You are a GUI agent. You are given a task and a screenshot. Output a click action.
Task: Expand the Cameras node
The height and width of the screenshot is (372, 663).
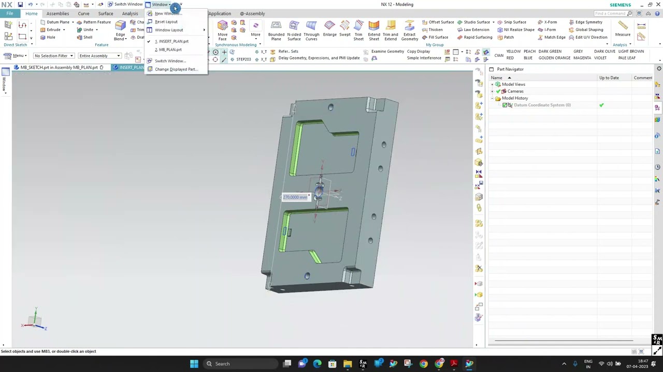click(492, 91)
